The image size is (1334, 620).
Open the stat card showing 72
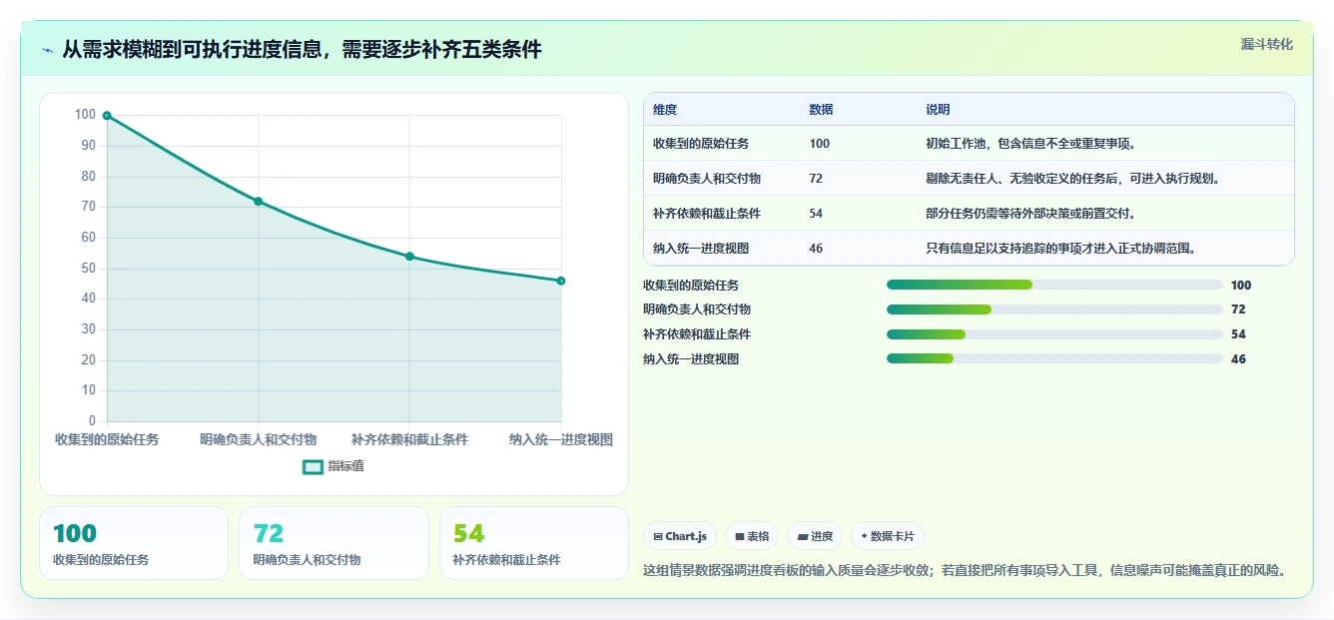333,543
